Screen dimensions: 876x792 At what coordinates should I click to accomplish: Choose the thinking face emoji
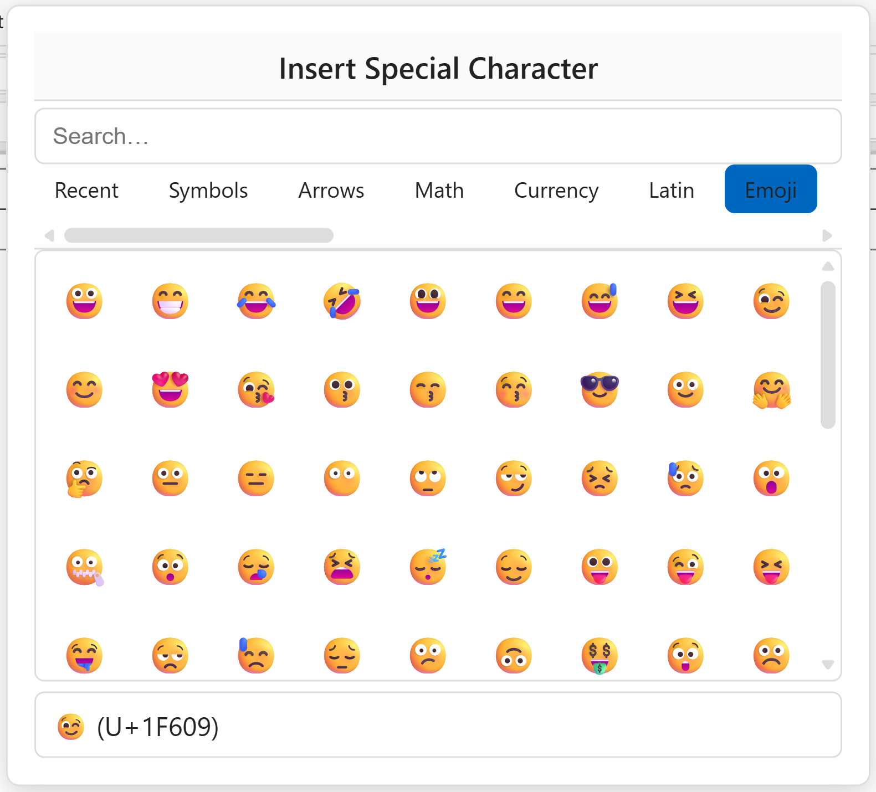point(84,478)
